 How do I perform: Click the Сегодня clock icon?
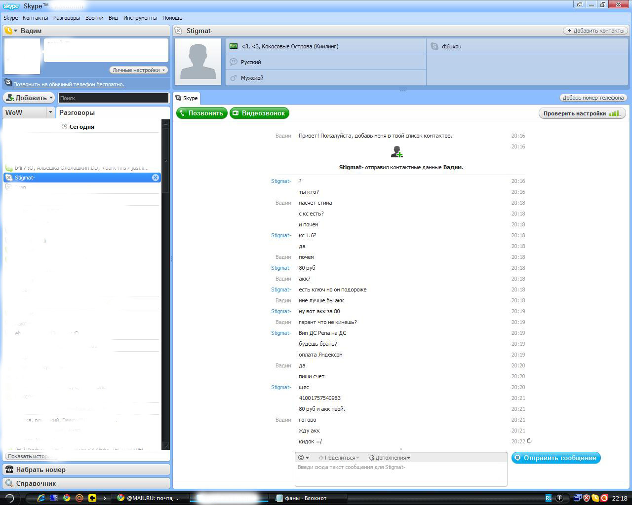tap(64, 127)
